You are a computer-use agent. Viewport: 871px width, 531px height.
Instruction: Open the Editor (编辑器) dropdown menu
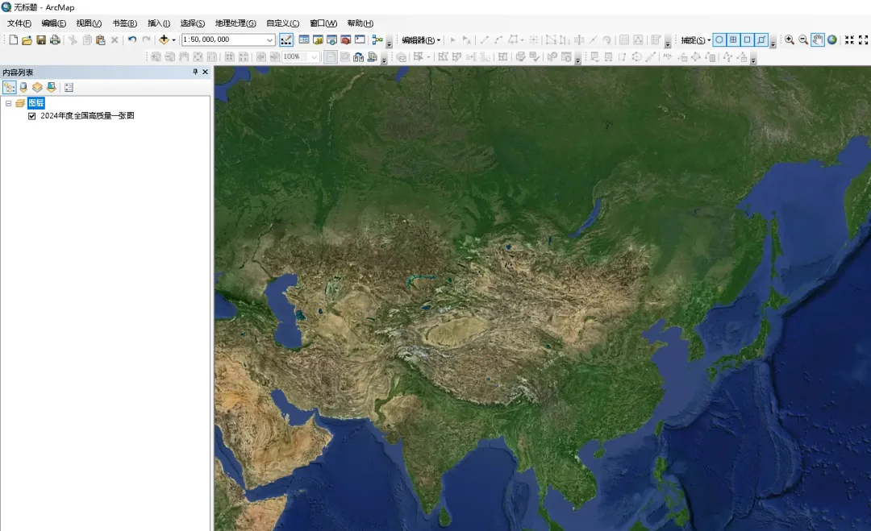coord(421,40)
